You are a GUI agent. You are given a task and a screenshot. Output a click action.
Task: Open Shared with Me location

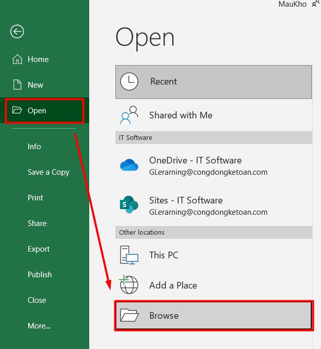pyautogui.click(x=214, y=115)
